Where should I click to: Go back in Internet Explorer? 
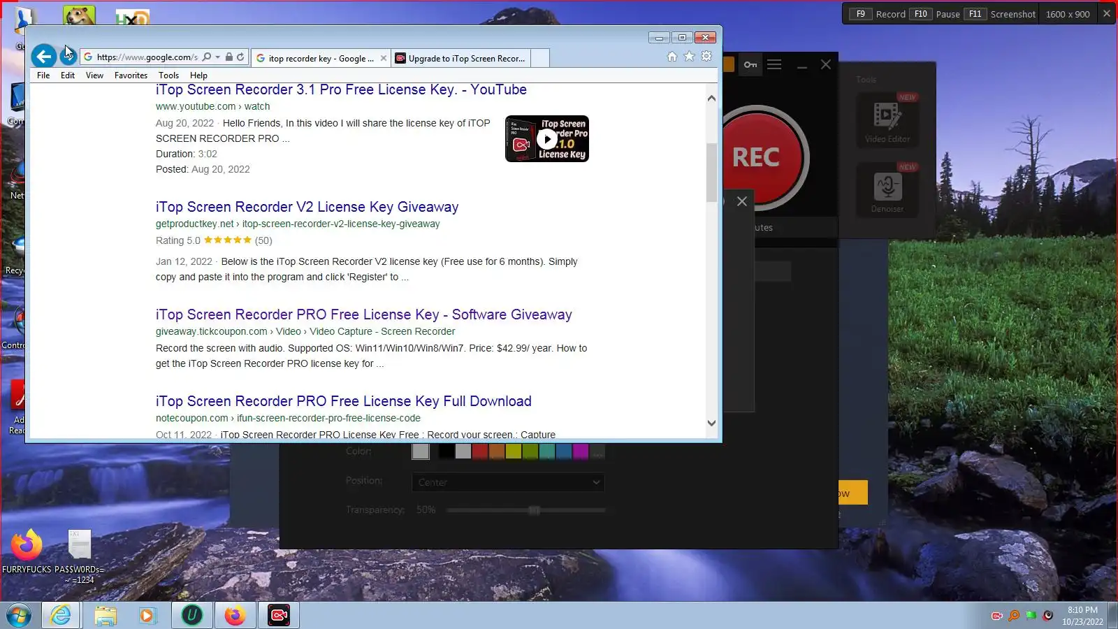[x=43, y=56]
